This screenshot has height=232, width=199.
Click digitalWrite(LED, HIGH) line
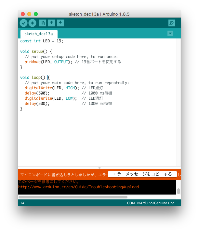coord(52,88)
